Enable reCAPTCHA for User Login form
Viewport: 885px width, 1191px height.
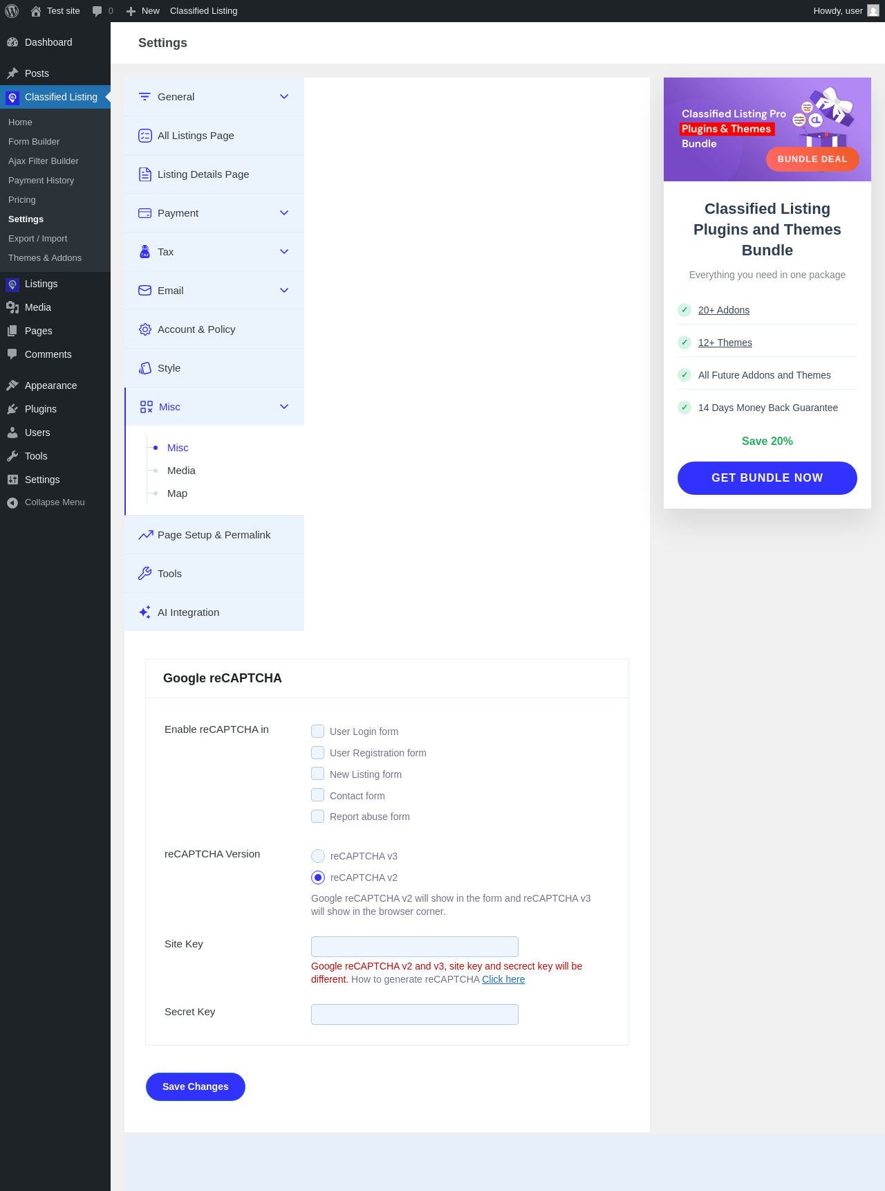(x=318, y=731)
